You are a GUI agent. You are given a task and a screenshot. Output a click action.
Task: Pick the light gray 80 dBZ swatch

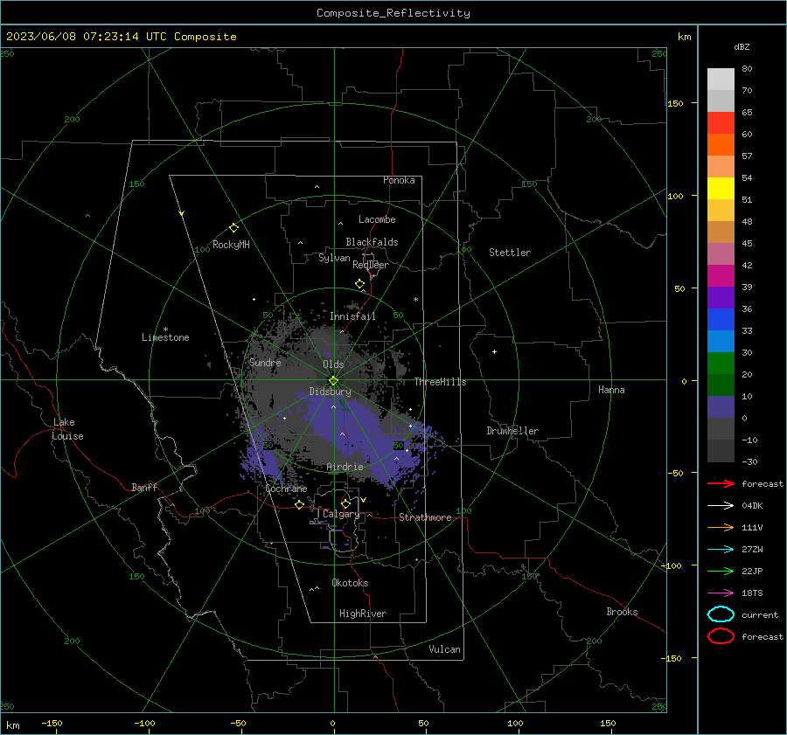pyautogui.click(x=721, y=80)
